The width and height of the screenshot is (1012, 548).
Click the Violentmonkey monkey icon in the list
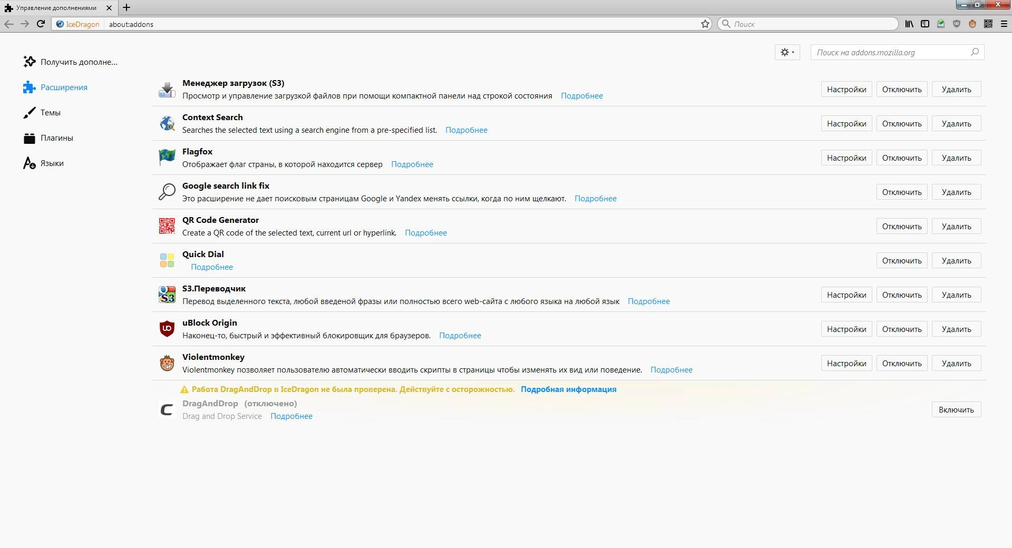point(167,363)
